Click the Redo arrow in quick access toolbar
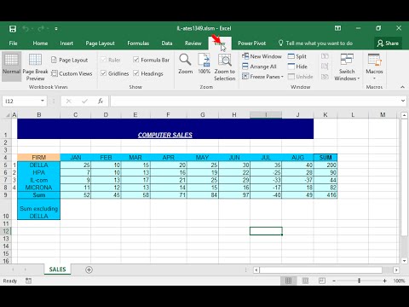Screen dimensions: 409x307 (x=41, y=29)
